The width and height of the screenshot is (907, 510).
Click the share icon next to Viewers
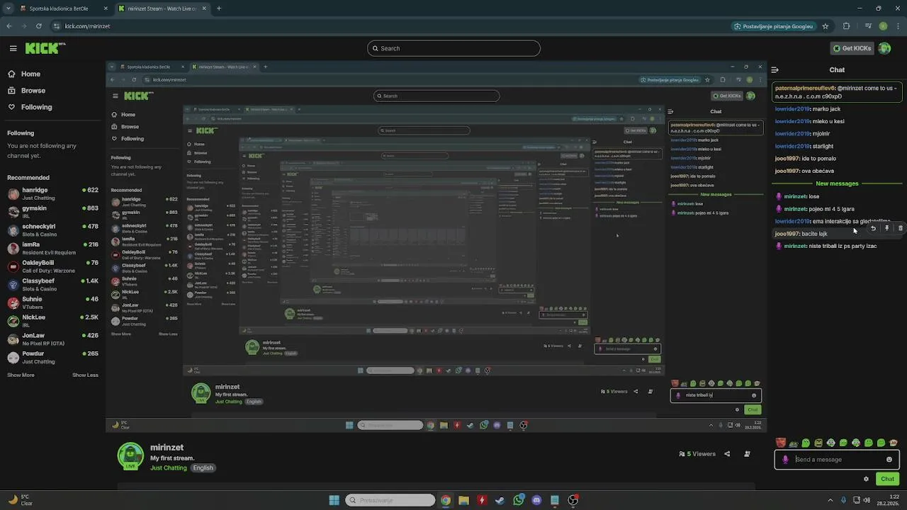727,454
